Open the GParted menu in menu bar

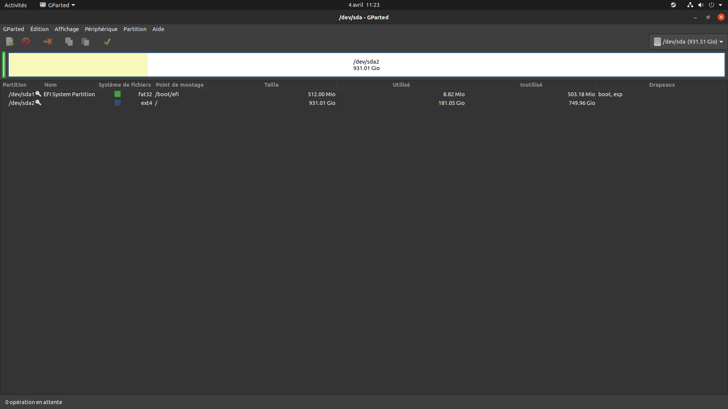coord(14,29)
